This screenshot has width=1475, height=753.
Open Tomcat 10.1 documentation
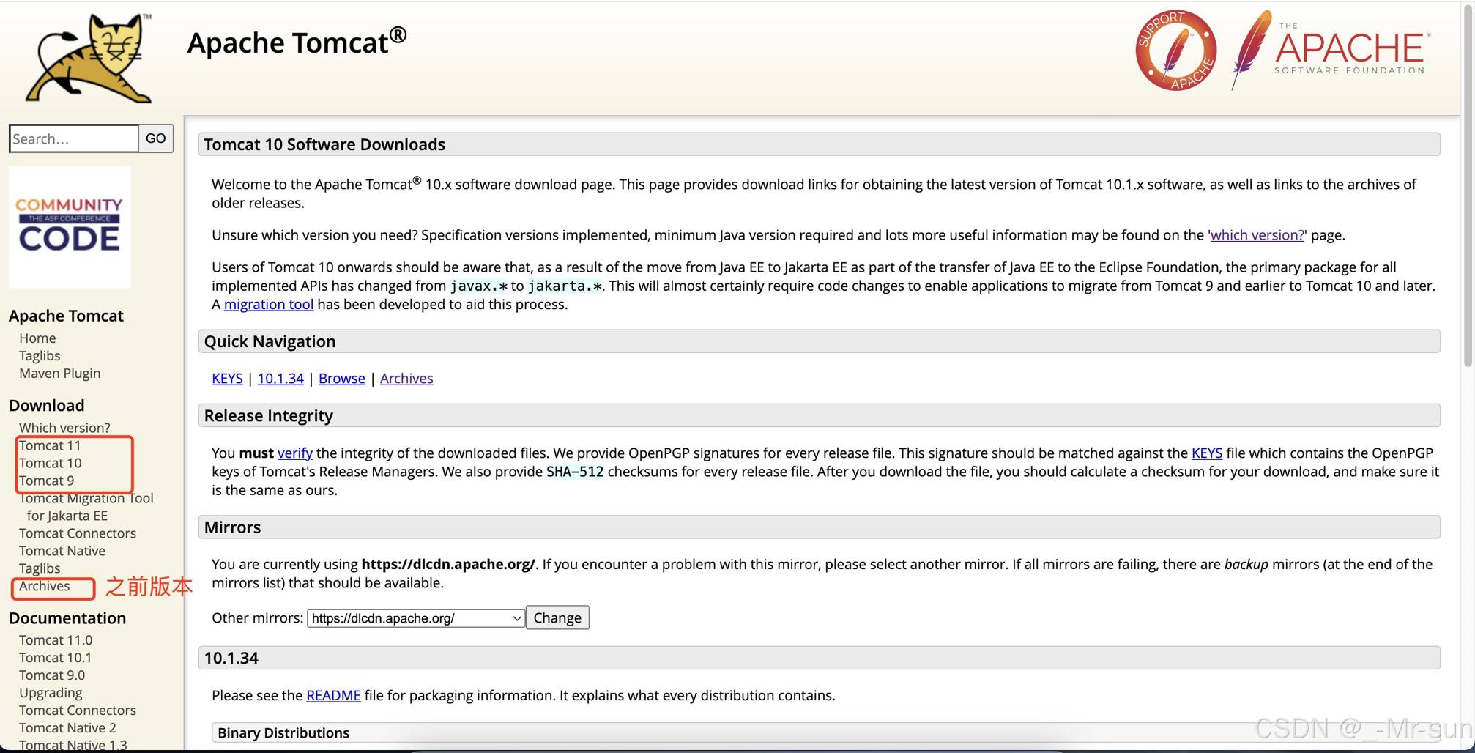click(56, 657)
